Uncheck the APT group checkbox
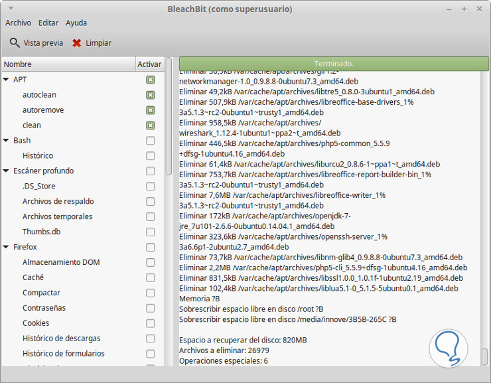 151,80
